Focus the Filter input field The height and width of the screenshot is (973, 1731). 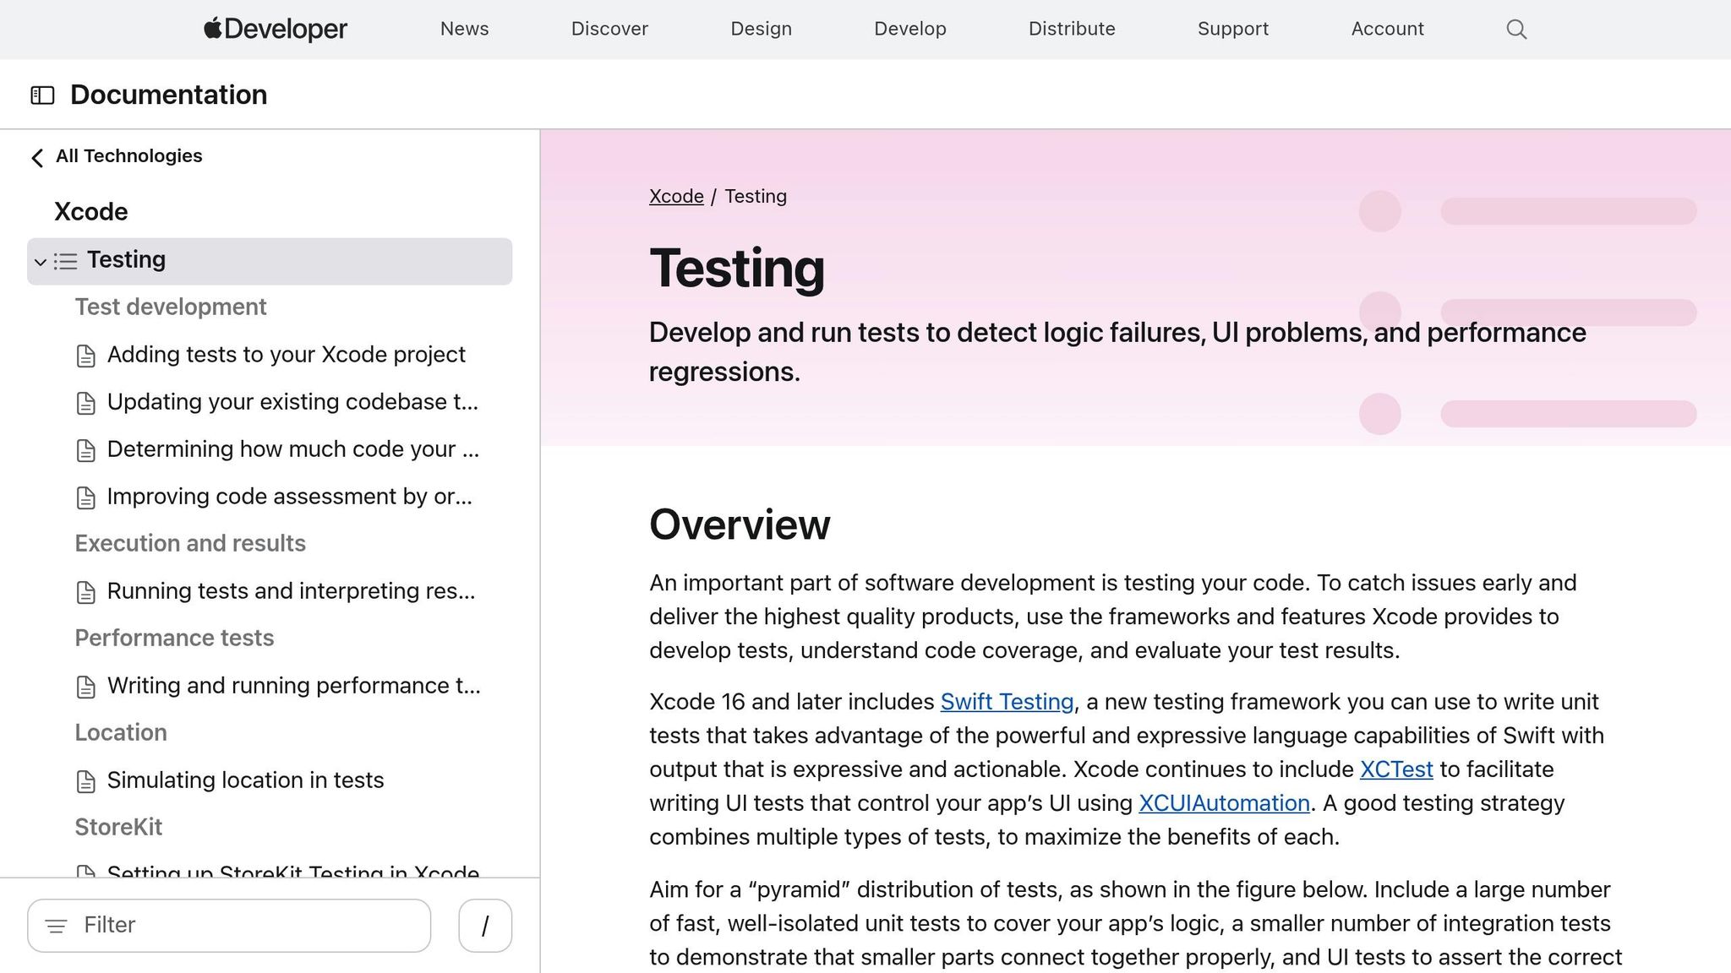[245, 926]
